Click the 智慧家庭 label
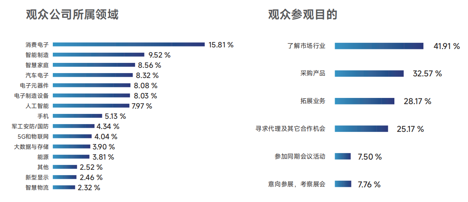Screen dimensions: 468x202 click(37, 65)
